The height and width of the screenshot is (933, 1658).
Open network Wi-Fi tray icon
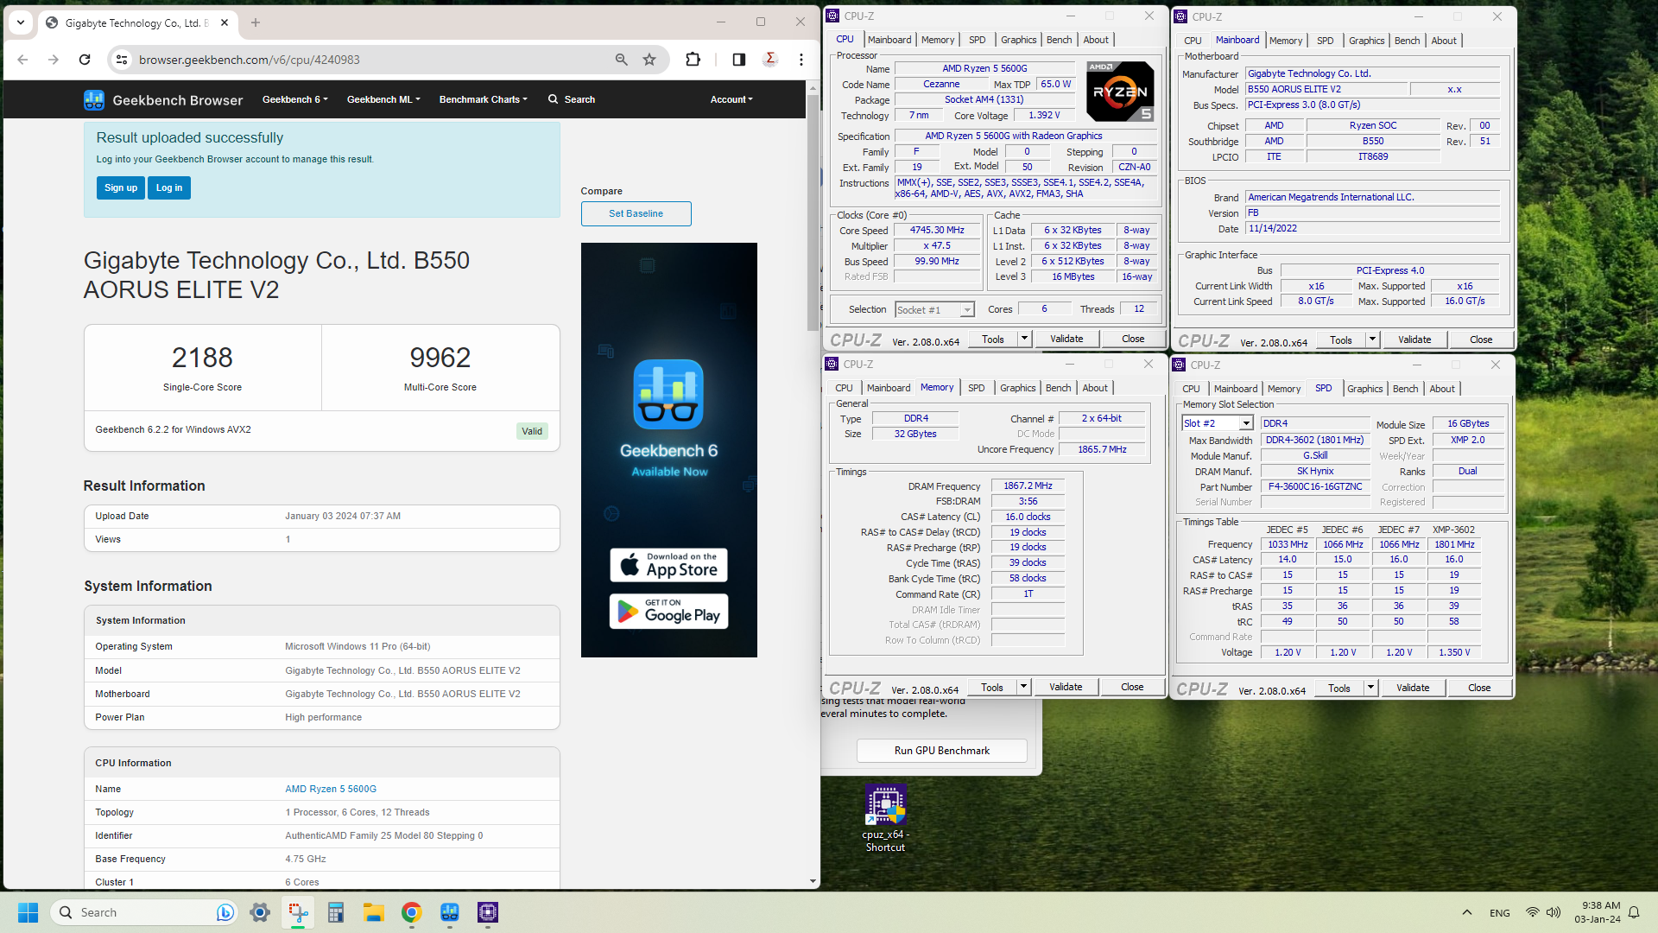point(1532,912)
